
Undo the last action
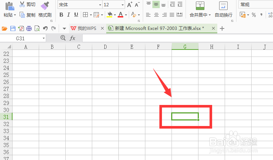45,28
